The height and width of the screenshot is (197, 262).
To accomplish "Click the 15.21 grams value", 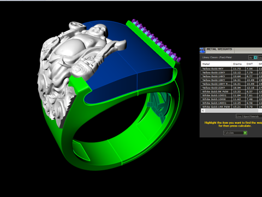I will pyautogui.click(x=237, y=107).
